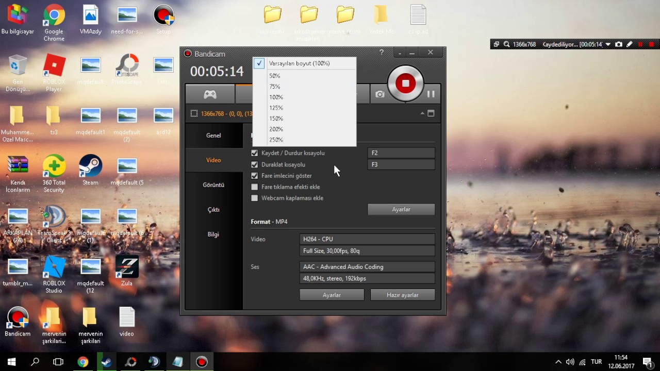Click the magnifier icon on the overlay bar
The height and width of the screenshot is (371, 660).
coord(506,44)
